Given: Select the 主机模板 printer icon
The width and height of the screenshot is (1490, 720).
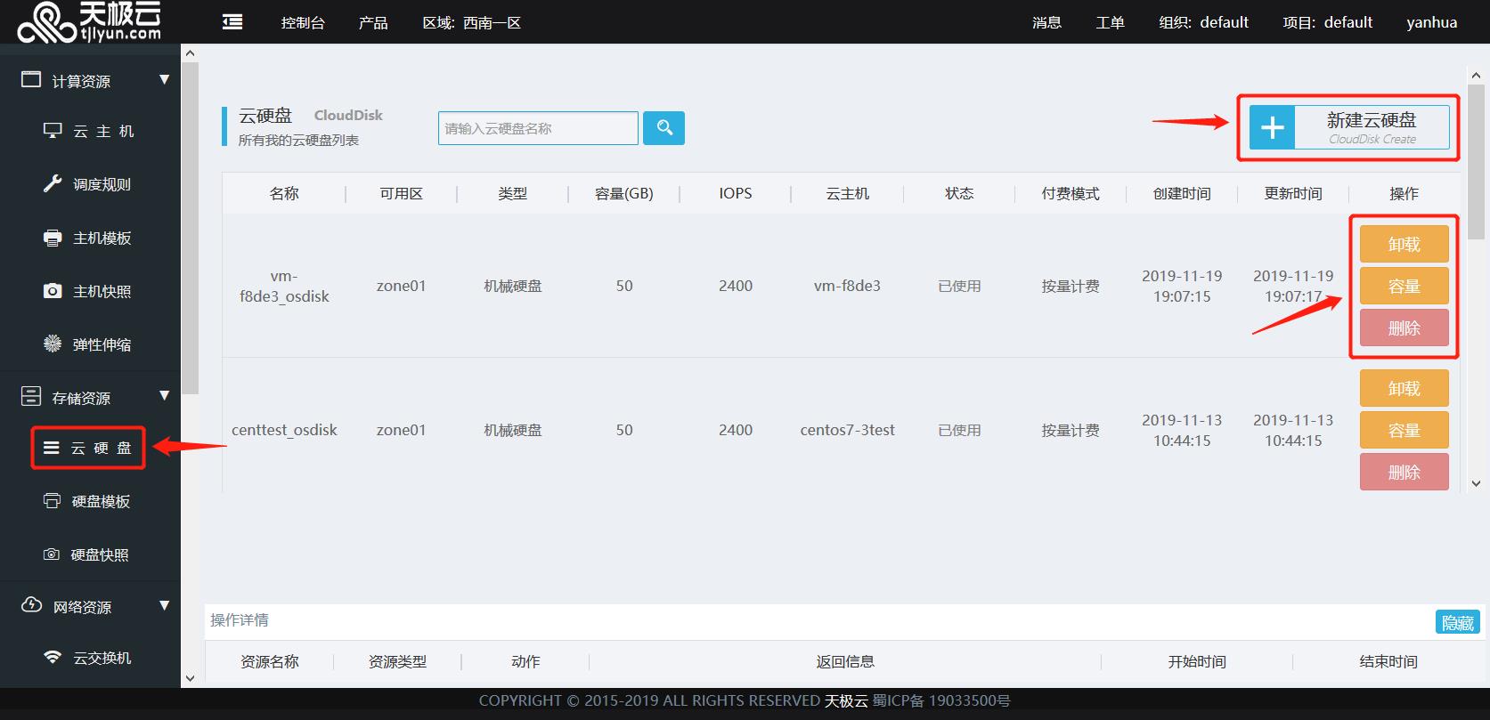Looking at the screenshot, I should click(x=53, y=238).
